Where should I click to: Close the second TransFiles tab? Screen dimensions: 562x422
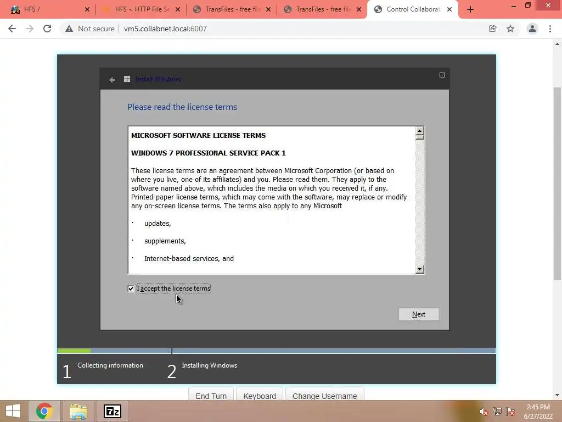(x=359, y=10)
